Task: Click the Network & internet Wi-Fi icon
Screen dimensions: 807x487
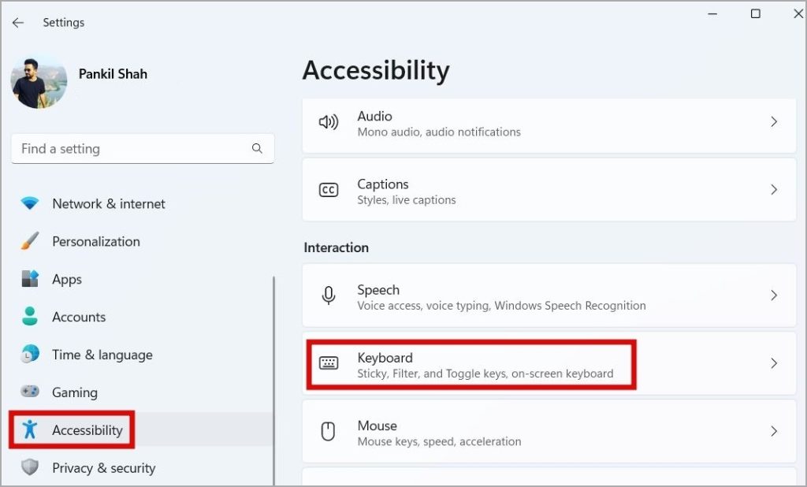Action: (30, 203)
